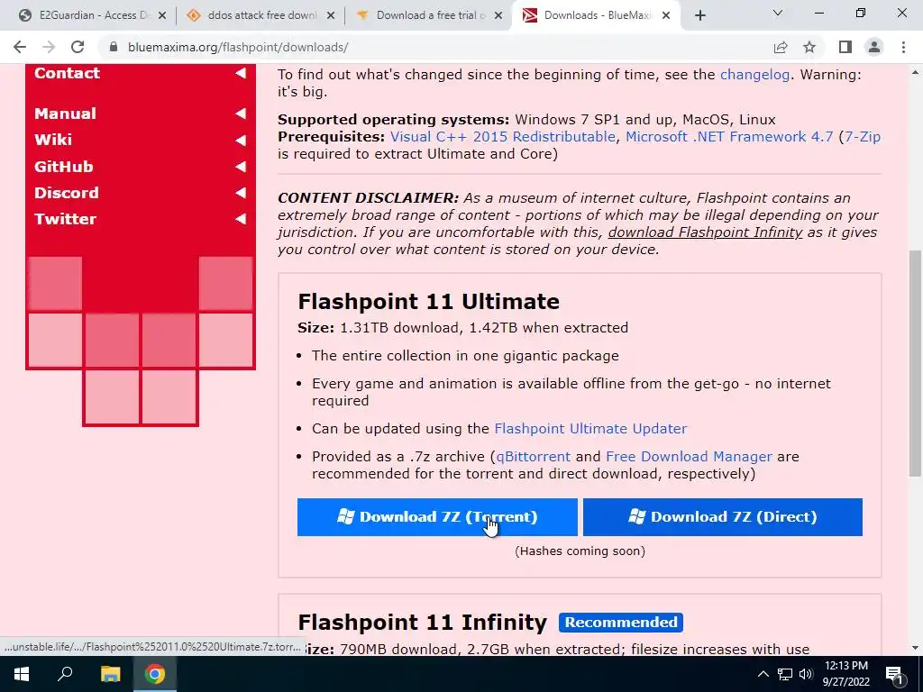The image size is (923, 692).
Task: Open Windows taskbar search
Action: (65, 674)
